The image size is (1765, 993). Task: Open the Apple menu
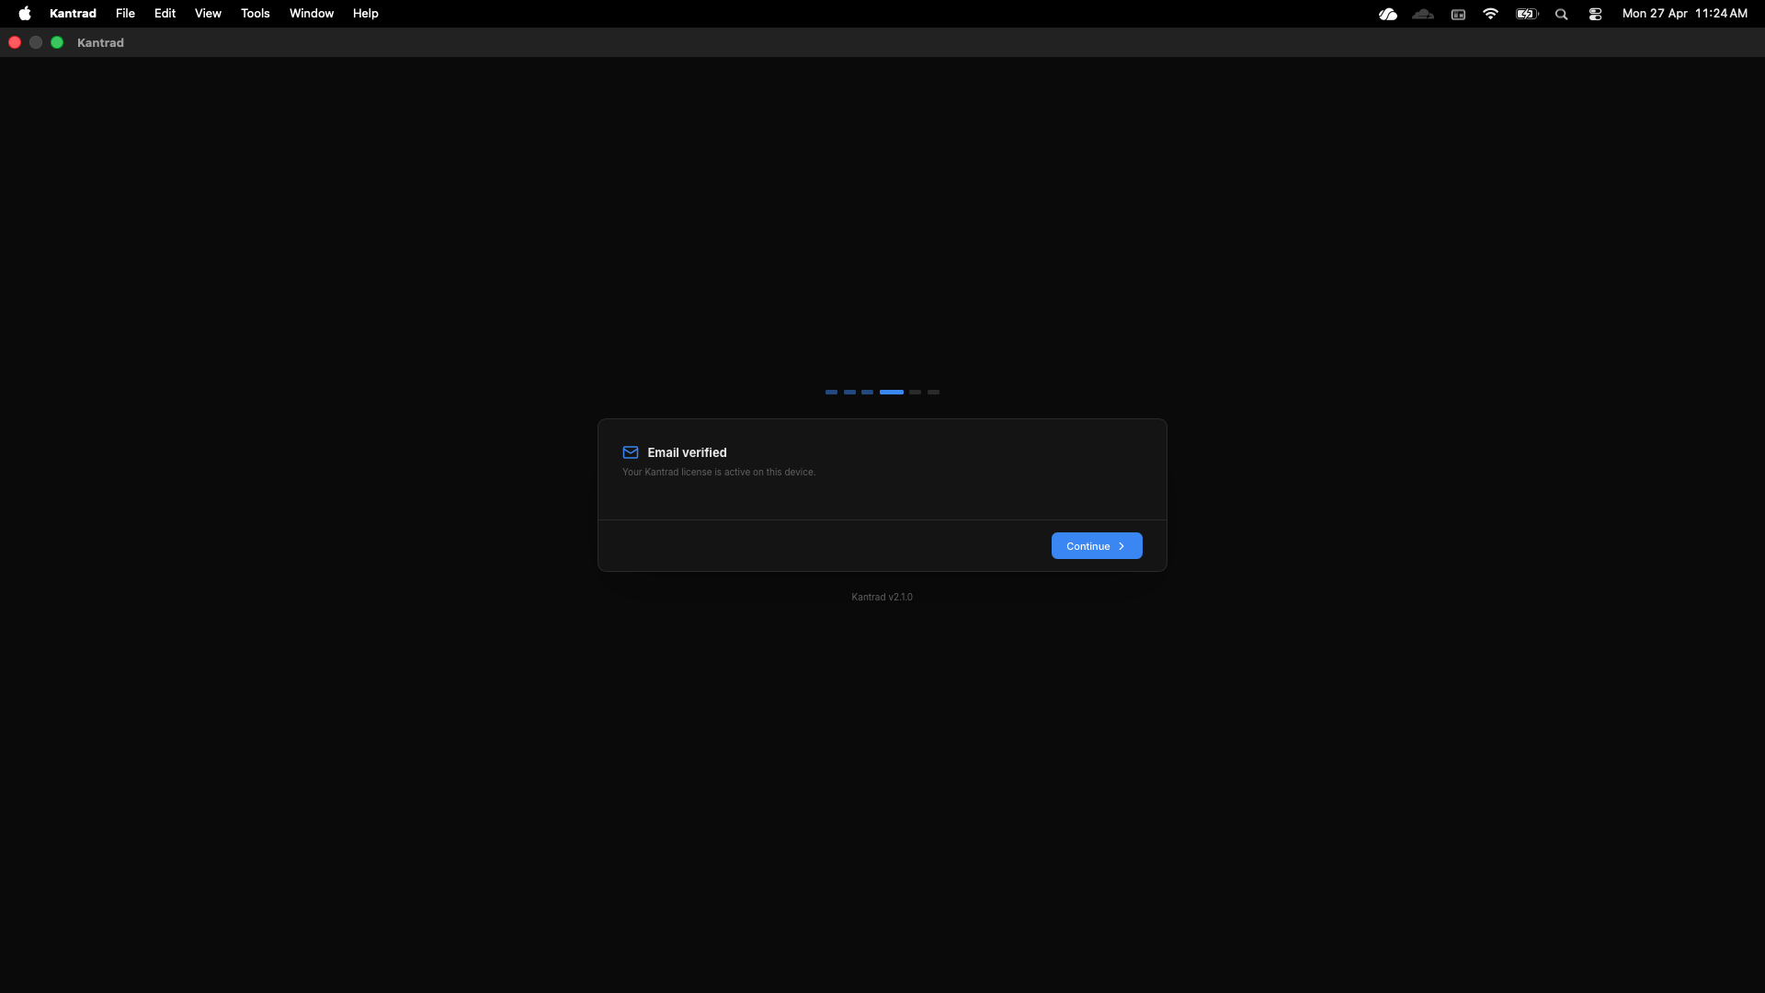tap(25, 14)
